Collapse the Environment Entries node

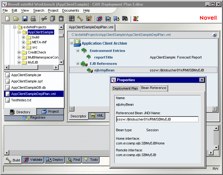tap(77, 50)
